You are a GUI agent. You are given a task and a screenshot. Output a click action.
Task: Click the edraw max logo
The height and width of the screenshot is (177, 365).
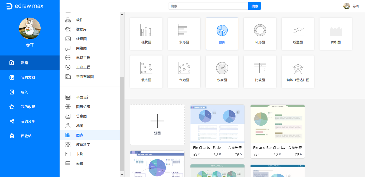pos(25,6)
